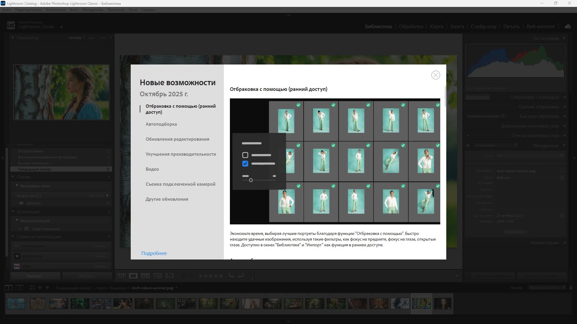Open the Метаданные menu

coord(93,10)
